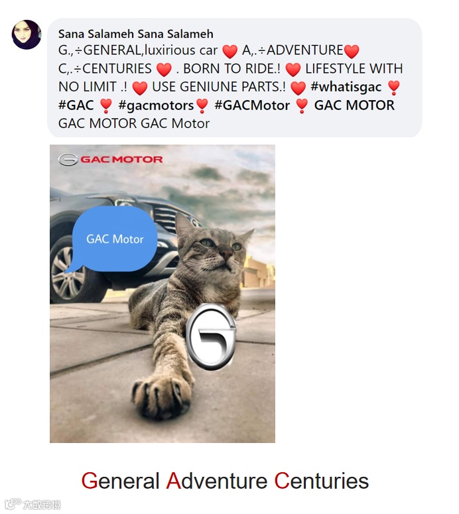Viewport: 459px width, 514px height.
Task: Open Sana Salameh's profile picture
Action: coord(27,34)
